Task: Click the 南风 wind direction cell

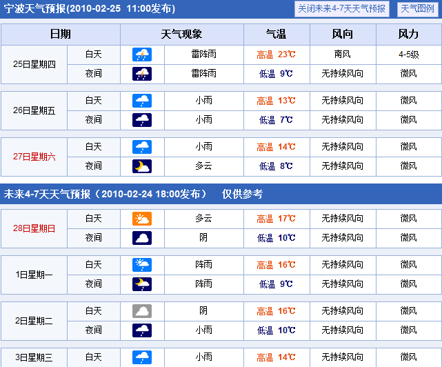Action: [x=343, y=54]
